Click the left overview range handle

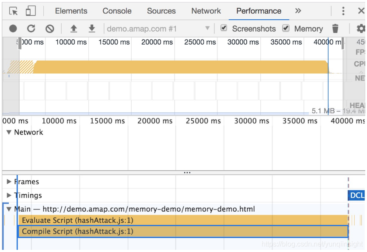[20, 43]
